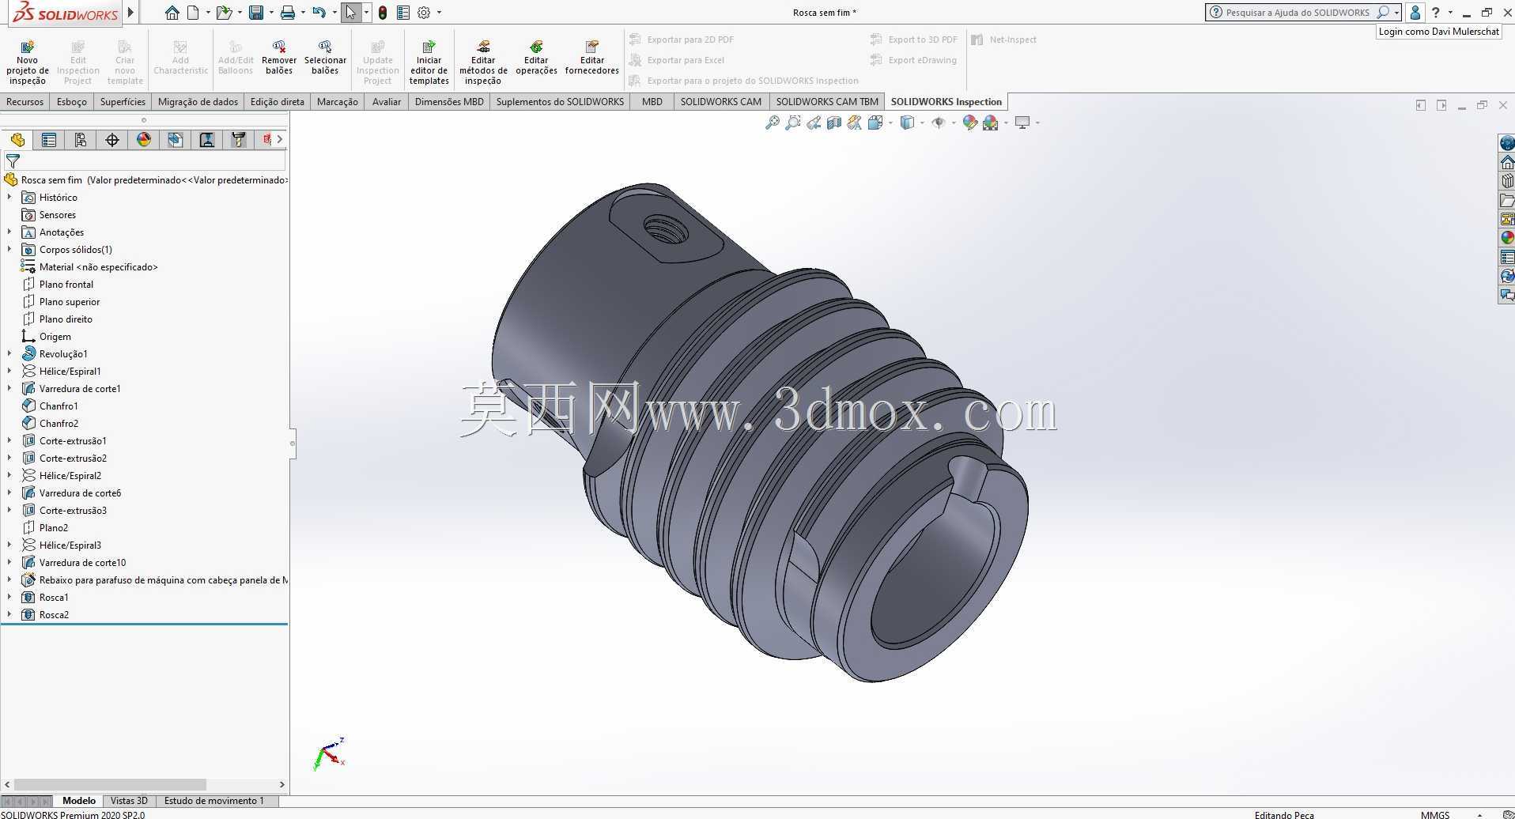This screenshot has width=1515, height=819.
Task: Select Material <não especificado> item
Action: coord(99,266)
